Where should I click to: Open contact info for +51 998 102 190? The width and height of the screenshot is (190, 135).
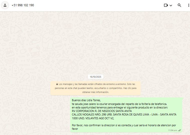23,5
